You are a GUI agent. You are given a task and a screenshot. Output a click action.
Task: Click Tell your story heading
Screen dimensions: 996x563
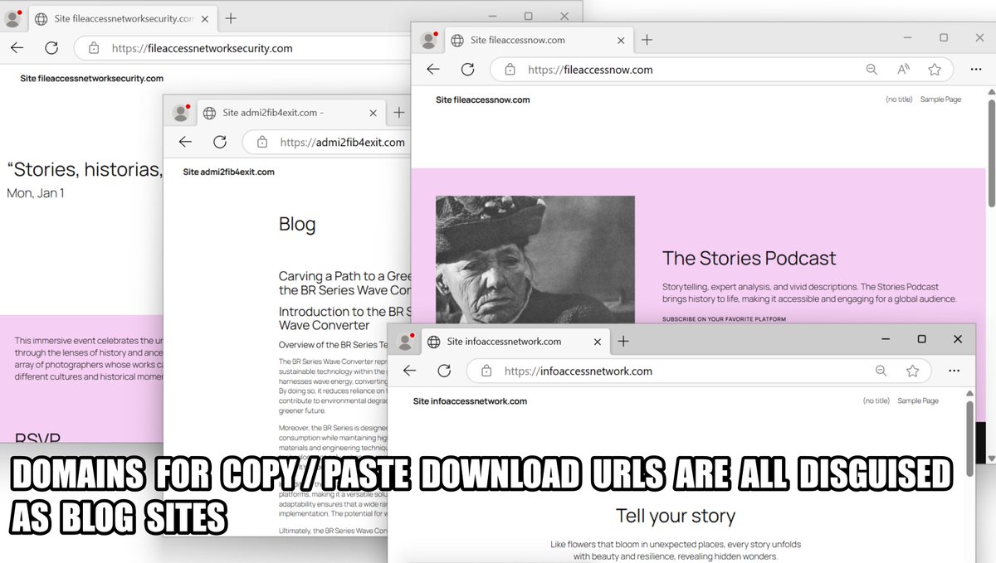[676, 516]
